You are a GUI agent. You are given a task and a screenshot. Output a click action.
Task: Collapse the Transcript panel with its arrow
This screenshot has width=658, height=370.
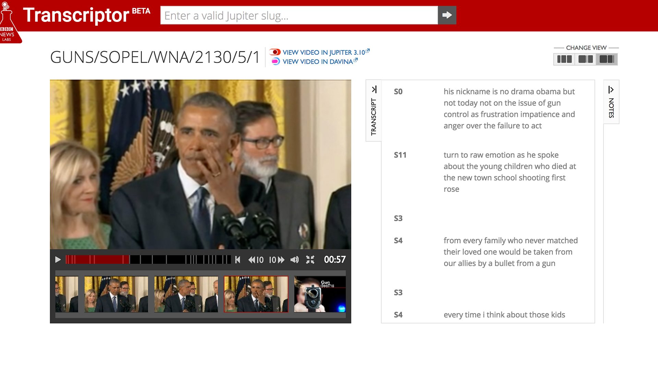pos(375,89)
